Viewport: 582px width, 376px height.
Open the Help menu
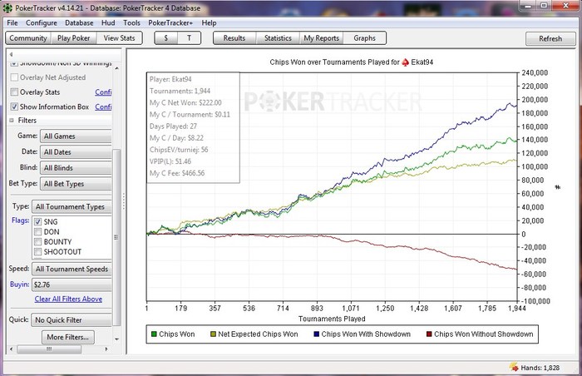pos(209,22)
